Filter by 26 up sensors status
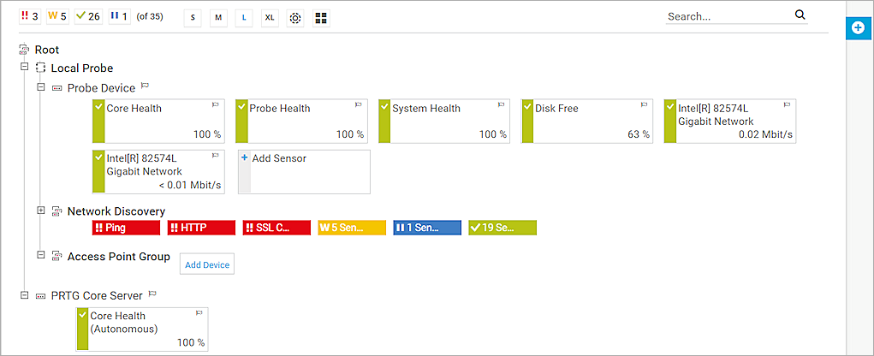874x356 pixels. coord(88,16)
